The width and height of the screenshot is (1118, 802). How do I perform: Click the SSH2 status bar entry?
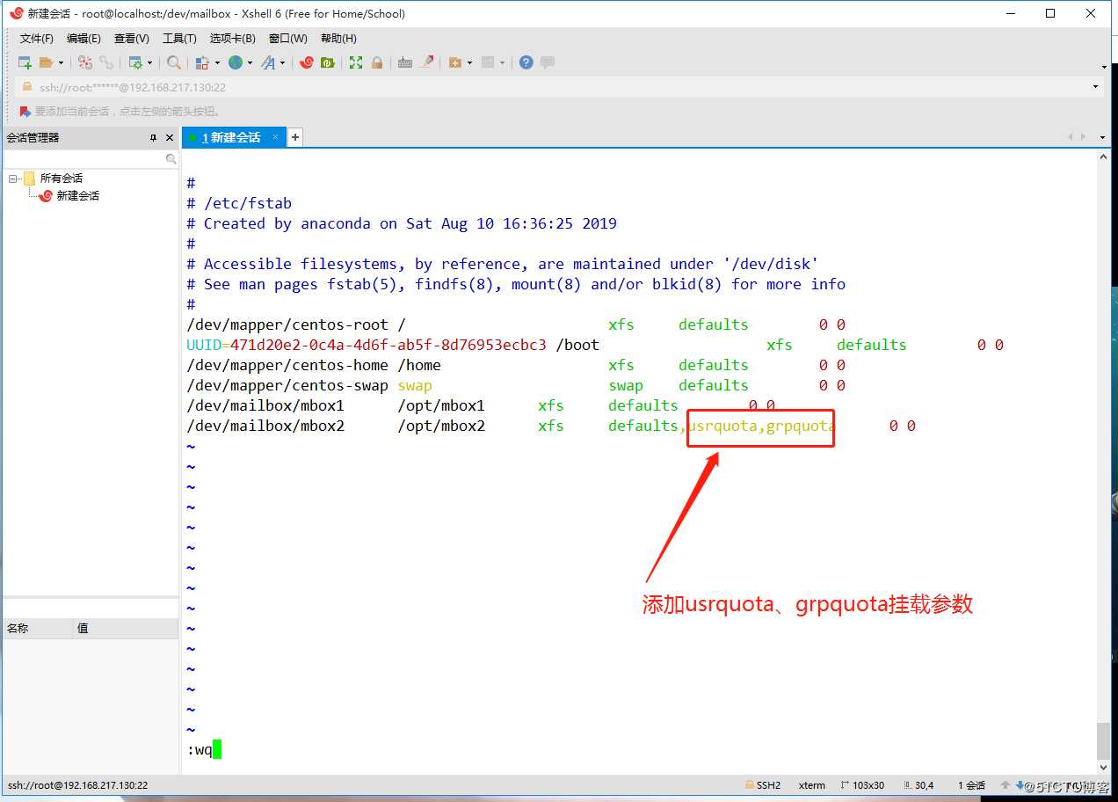[x=763, y=785]
